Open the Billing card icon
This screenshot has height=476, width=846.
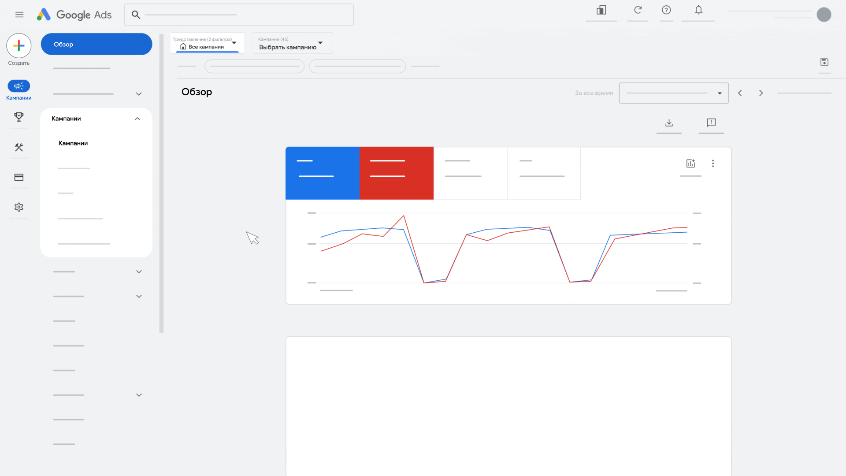(19, 177)
